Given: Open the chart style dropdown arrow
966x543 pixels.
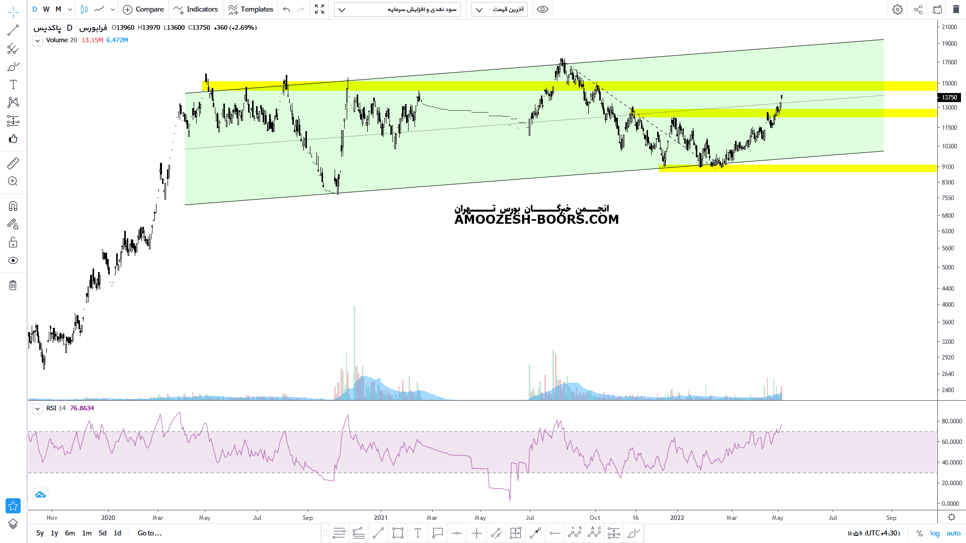Looking at the screenshot, I should coord(113,10).
